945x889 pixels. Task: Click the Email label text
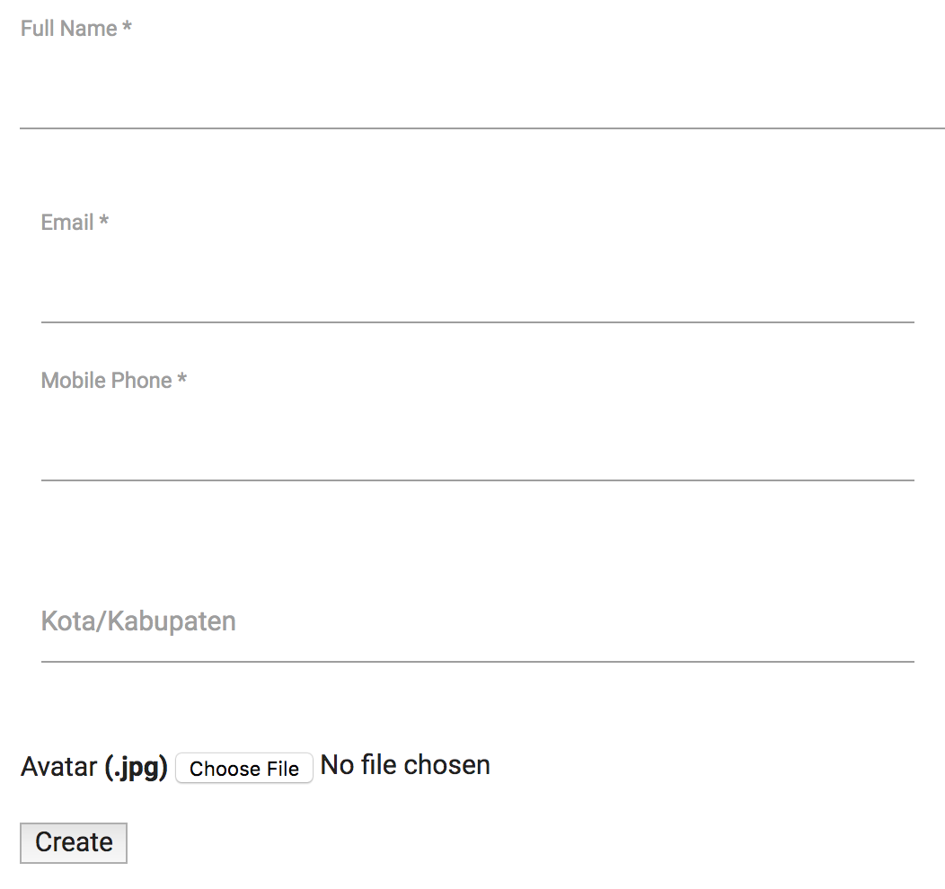[x=67, y=223]
